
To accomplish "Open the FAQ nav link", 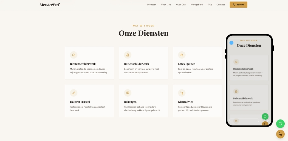I will (x=210, y=5).
